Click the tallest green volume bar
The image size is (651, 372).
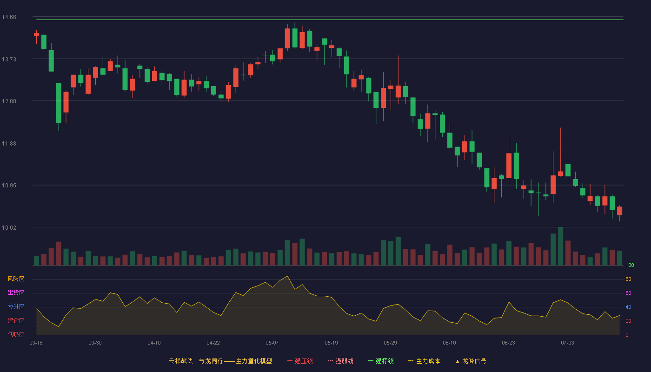click(560, 246)
